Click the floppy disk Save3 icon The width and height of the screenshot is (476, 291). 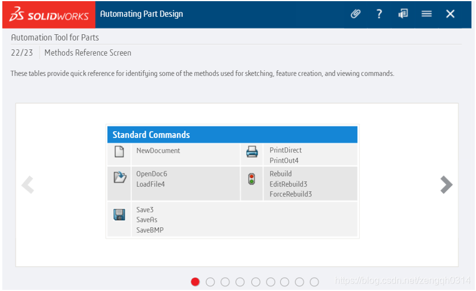tap(119, 215)
